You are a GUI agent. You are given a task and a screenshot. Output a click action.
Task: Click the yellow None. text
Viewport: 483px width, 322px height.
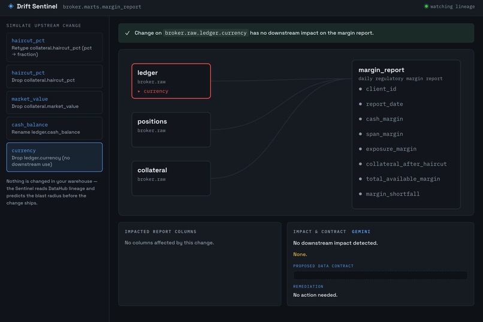tap(300, 254)
